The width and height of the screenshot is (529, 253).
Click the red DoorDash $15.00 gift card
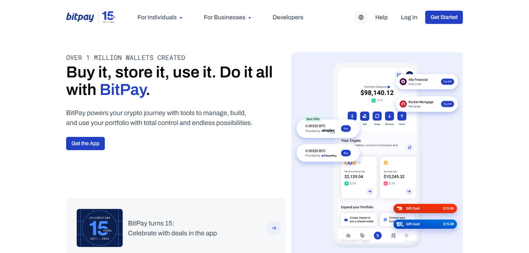425,209
